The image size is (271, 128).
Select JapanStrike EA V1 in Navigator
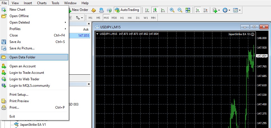33,125
